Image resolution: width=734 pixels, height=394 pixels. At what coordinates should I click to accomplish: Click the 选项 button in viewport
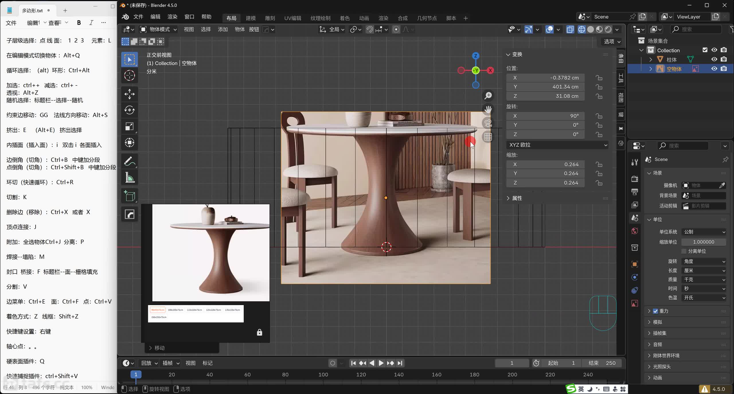pos(612,42)
